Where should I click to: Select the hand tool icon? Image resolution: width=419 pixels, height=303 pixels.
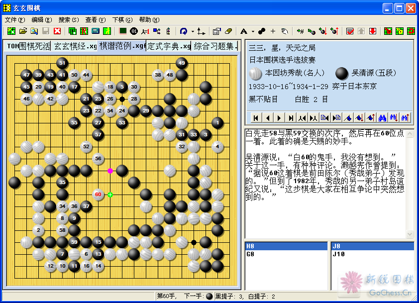(284, 31)
